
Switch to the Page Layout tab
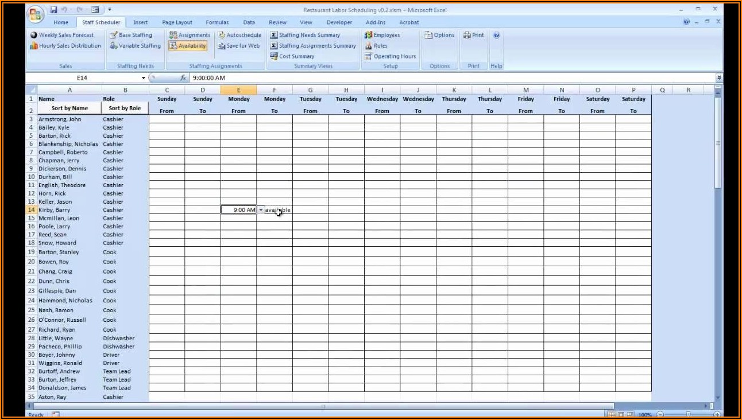(177, 22)
